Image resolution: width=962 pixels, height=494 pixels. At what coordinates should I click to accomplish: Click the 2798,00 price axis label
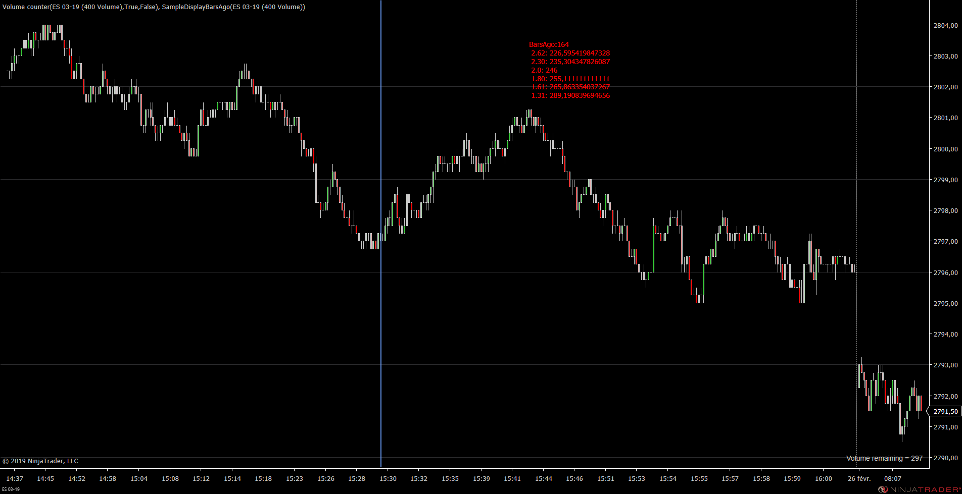(x=945, y=210)
